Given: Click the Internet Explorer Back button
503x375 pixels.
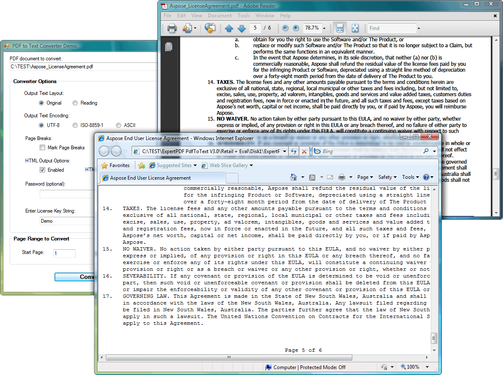Looking at the screenshot, I should [104, 151].
